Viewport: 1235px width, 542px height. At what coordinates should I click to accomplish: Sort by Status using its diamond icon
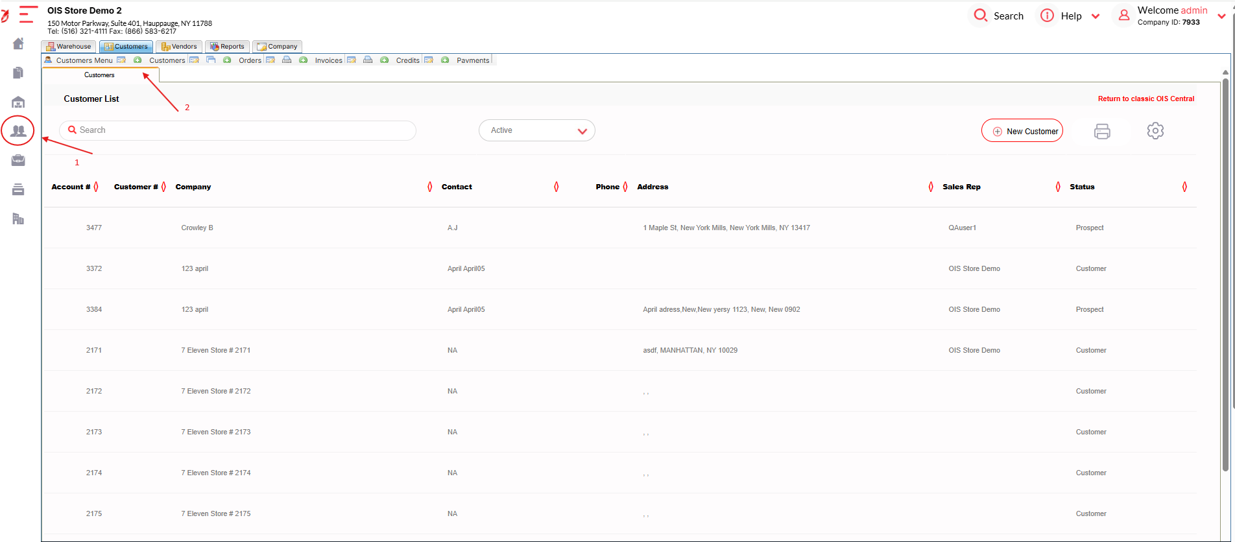click(x=1184, y=187)
